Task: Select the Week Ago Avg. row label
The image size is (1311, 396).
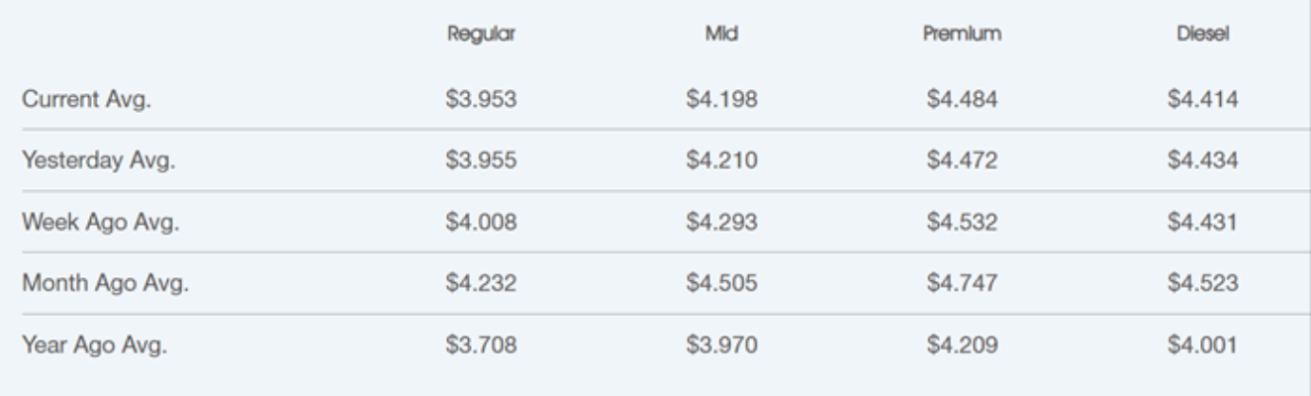Action: 100,223
